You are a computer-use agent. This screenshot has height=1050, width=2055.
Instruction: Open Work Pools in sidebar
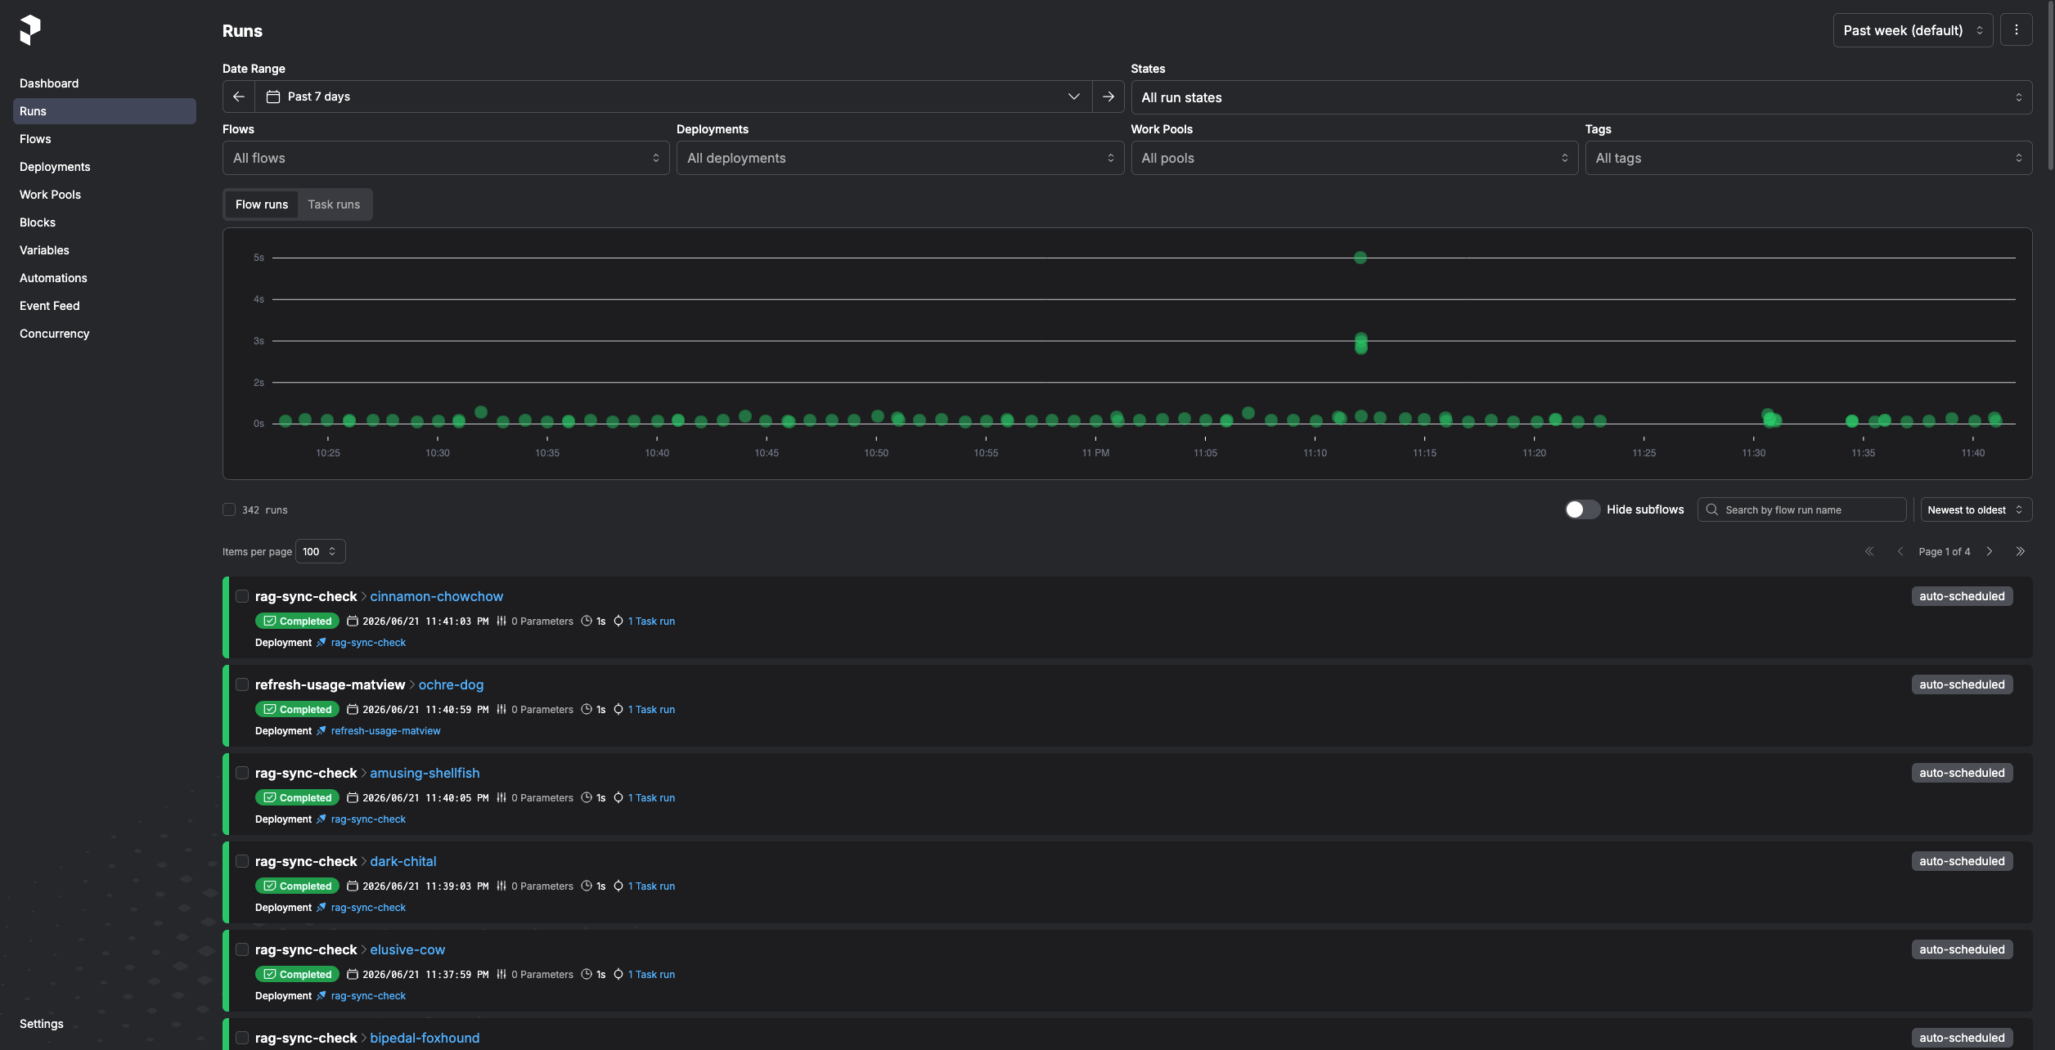(105, 195)
